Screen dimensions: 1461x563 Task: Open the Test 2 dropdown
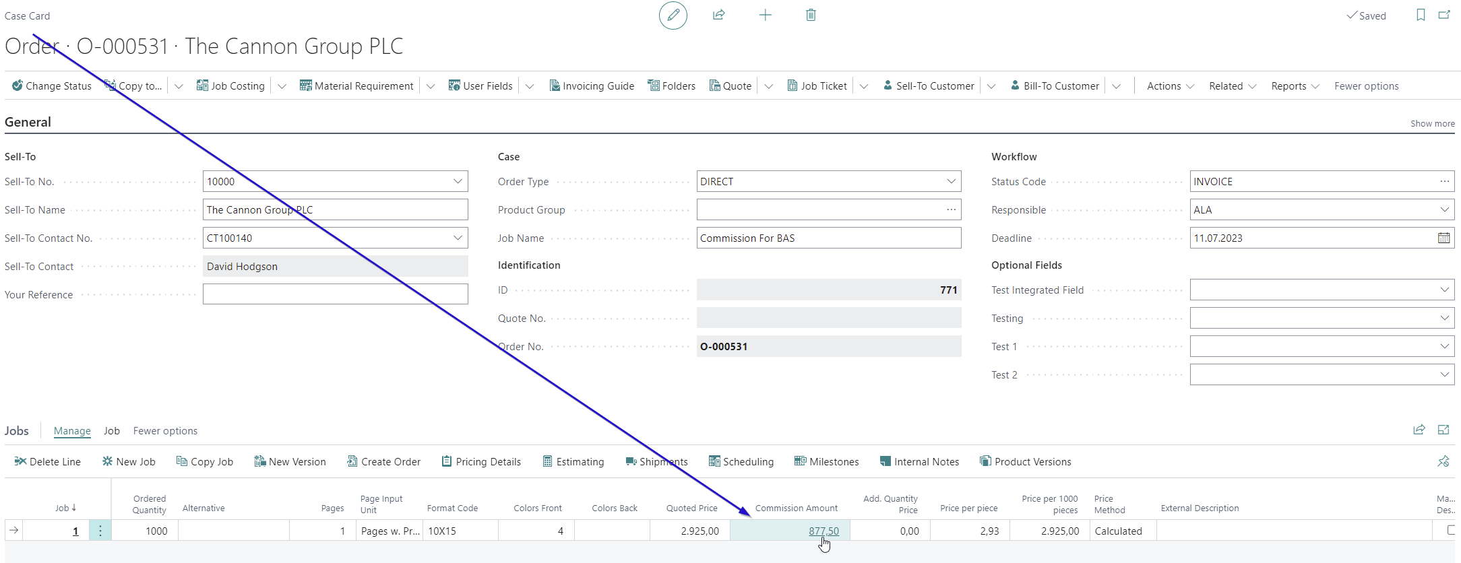pyautogui.click(x=1444, y=374)
